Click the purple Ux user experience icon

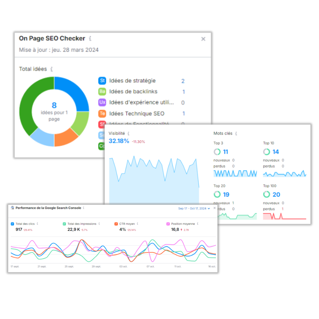point(102,102)
